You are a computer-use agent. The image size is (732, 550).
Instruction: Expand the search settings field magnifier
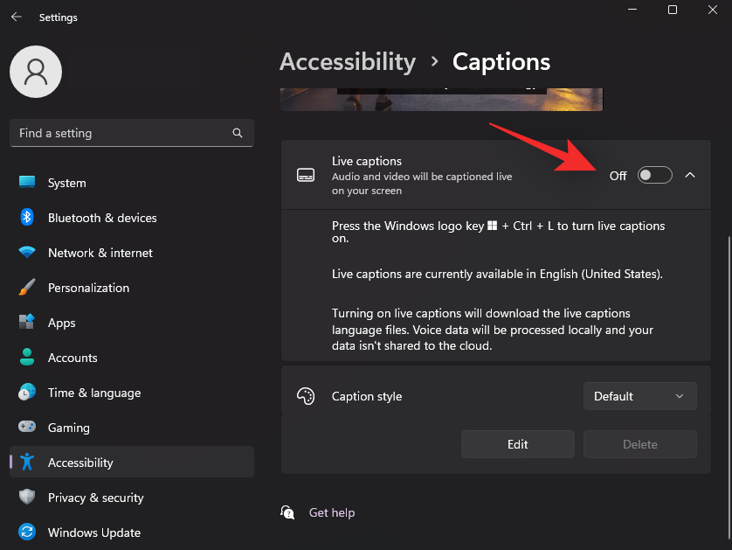(x=238, y=133)
